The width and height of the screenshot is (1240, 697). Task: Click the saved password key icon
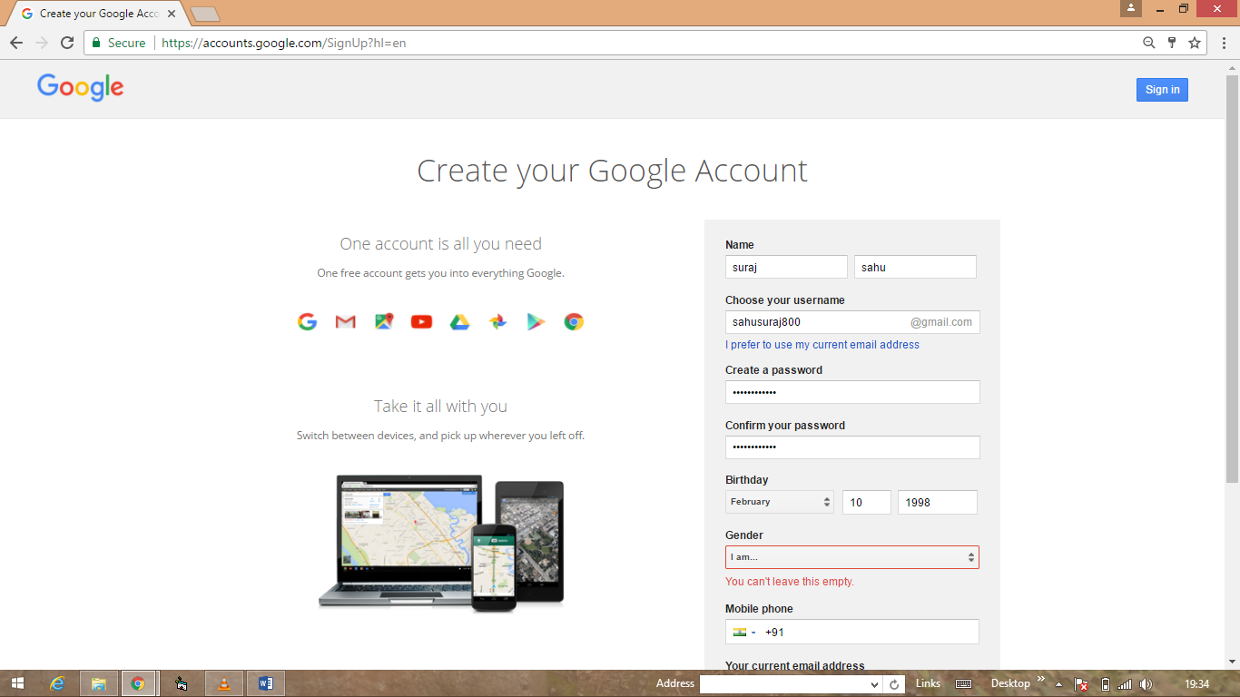(1172, 43)
